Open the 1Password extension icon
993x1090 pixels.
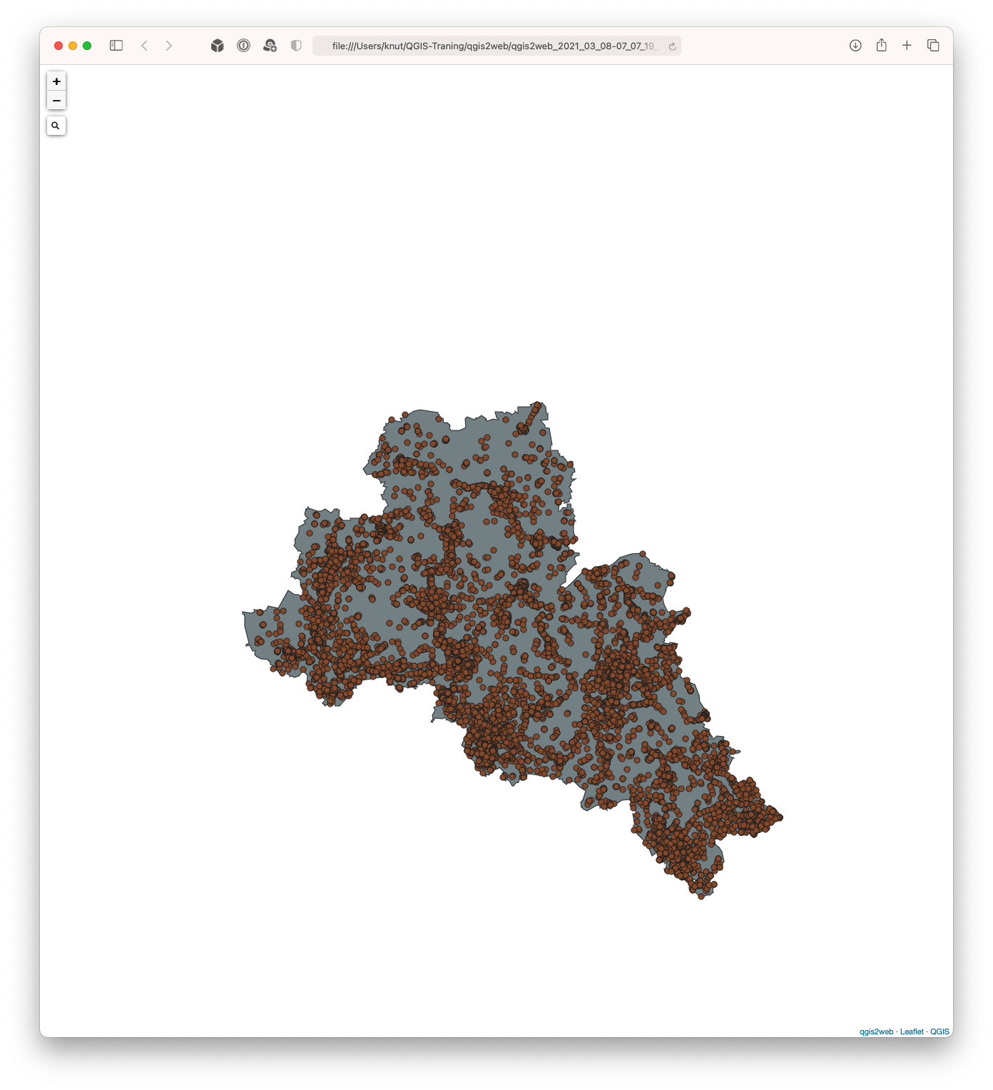244,46
